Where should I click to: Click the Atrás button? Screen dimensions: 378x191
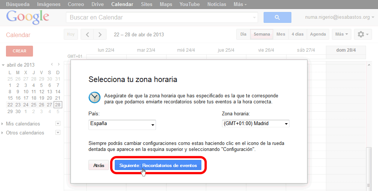pyautogui.click(x=99, y=166)
